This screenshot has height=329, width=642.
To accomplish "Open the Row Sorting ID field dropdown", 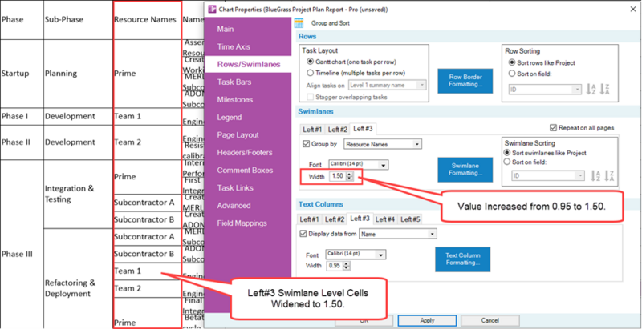I will 545,90.
